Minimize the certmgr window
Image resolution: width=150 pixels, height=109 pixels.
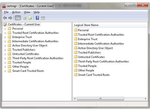128,5
